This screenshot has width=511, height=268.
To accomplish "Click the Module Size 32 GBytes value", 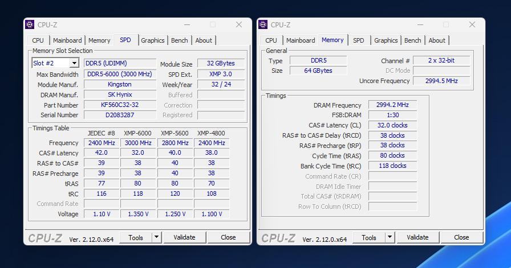I will pyautogui.click(x=221, y=63).
